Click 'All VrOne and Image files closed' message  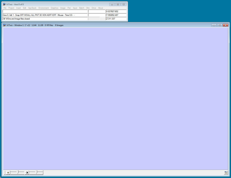point(45,19)
